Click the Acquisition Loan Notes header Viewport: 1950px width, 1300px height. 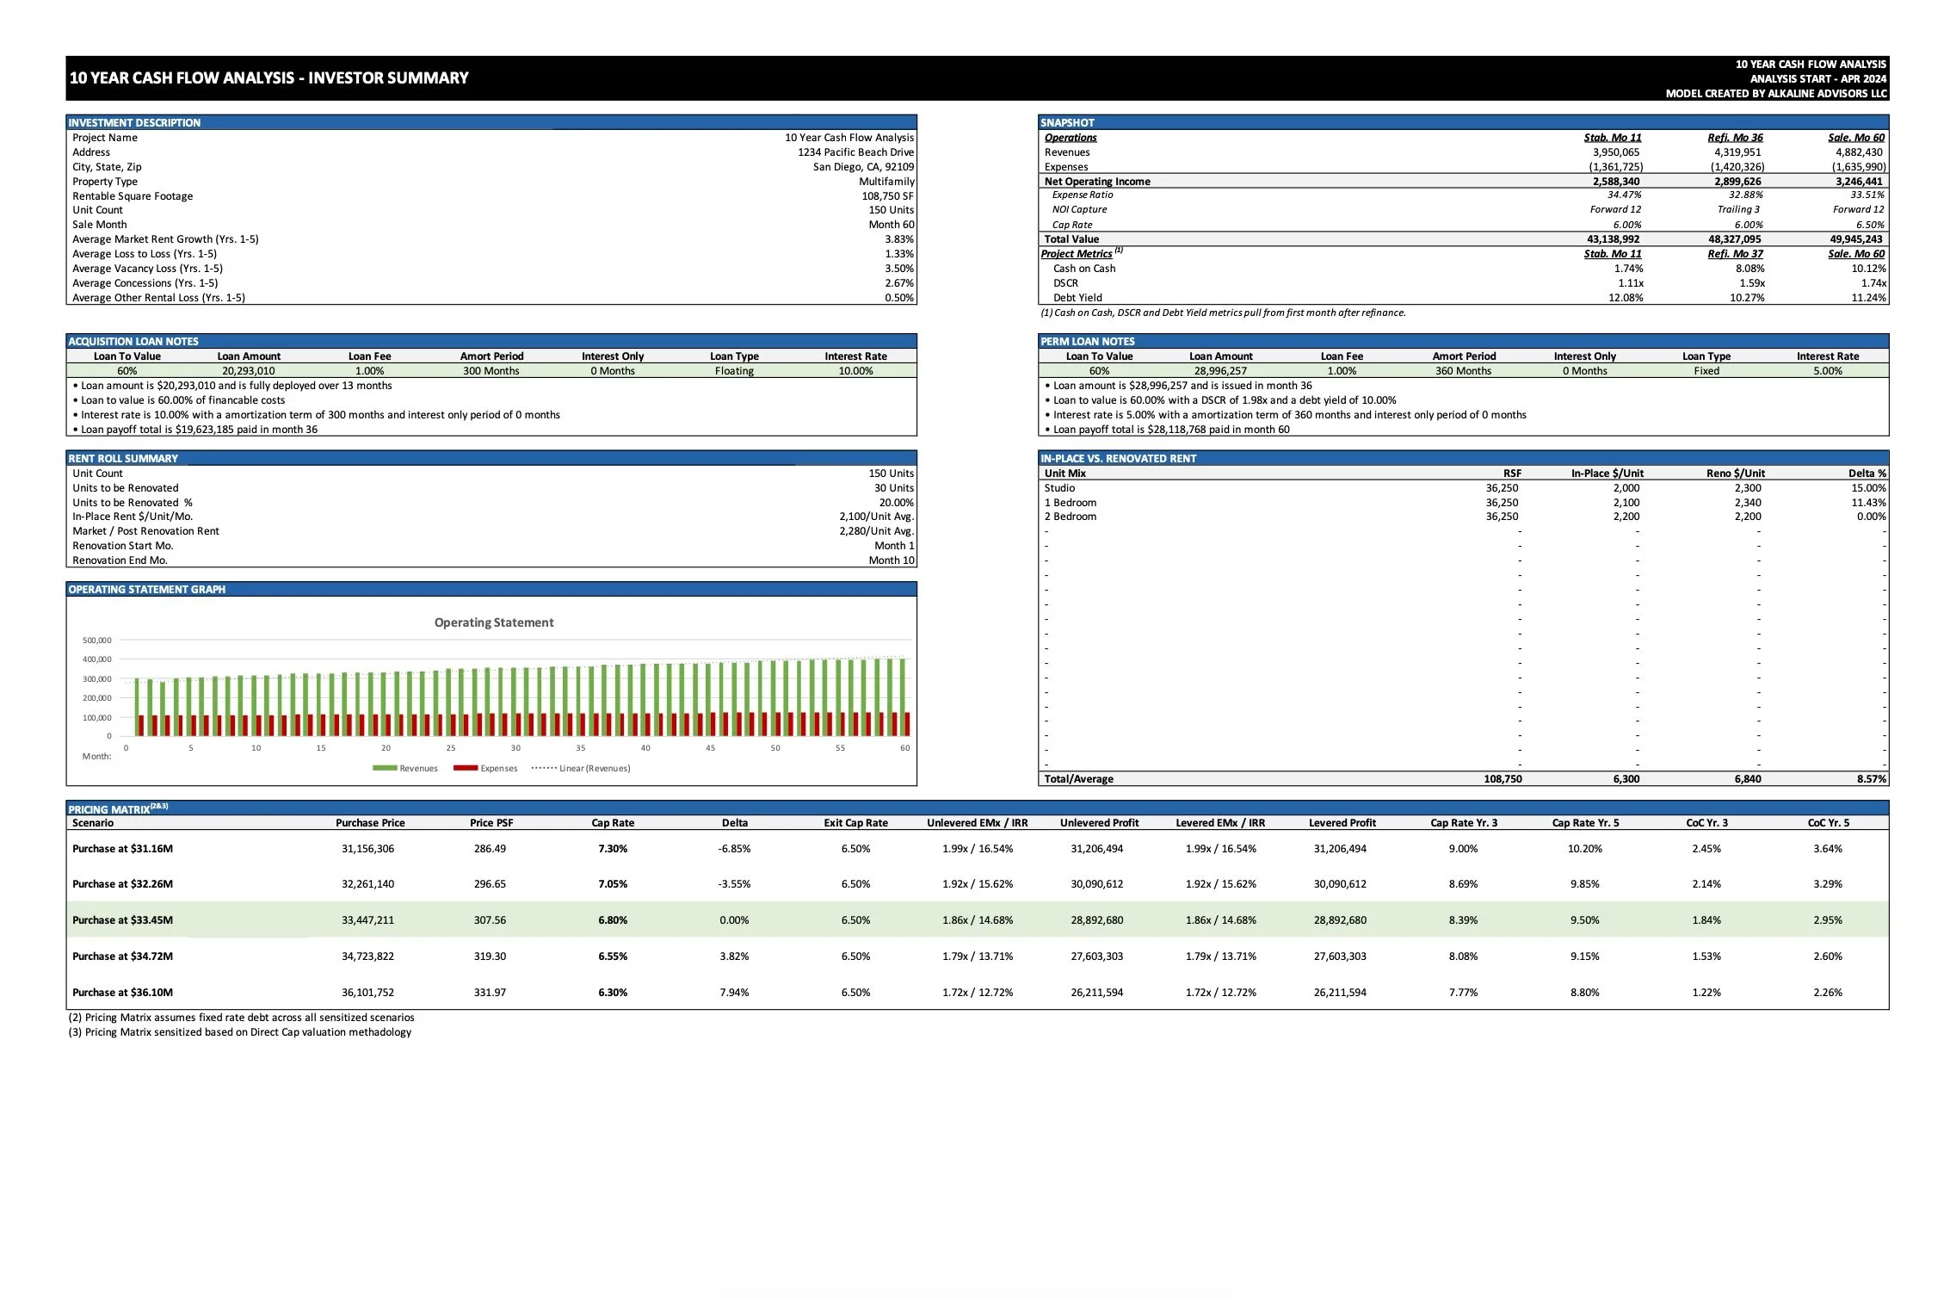pos(133,341)
